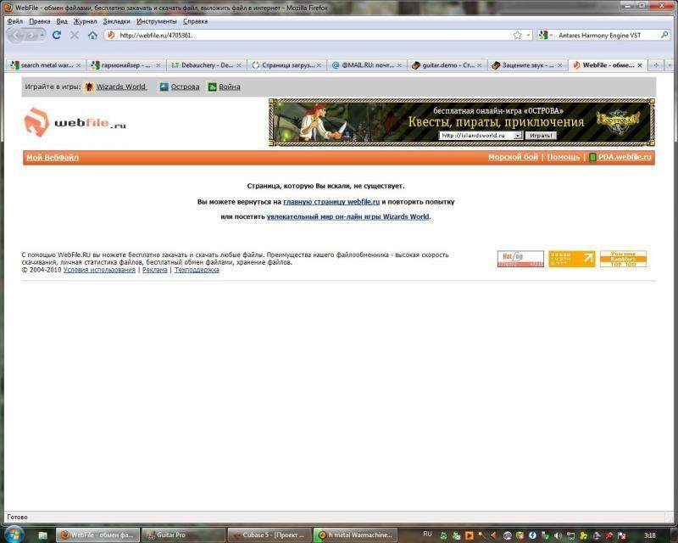Open the address bar history dropdown arrow
The width and height of the screenshot is (678, 543).
click(529, 36)
